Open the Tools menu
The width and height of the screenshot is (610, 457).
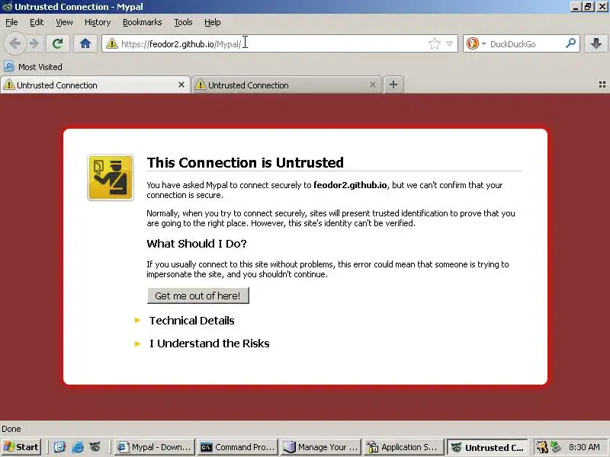[183, 22]
